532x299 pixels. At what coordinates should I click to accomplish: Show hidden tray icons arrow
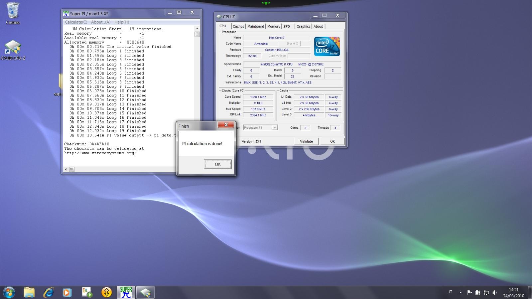461,293
